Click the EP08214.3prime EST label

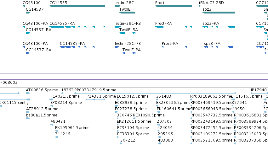point(66,103)
